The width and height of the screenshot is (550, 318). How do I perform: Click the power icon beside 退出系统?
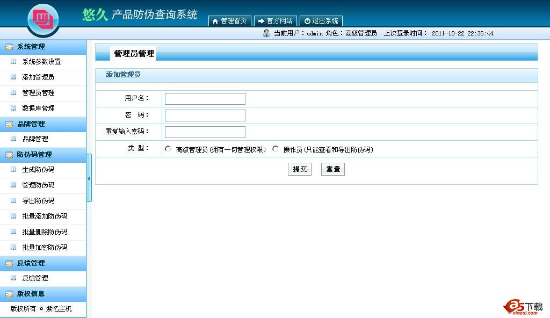coord(307,21)
